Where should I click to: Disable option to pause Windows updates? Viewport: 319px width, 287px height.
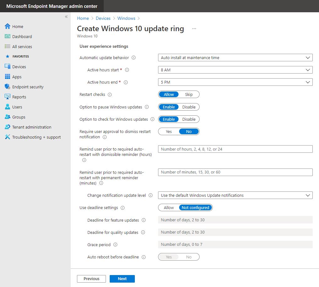[x=189, y=107]
